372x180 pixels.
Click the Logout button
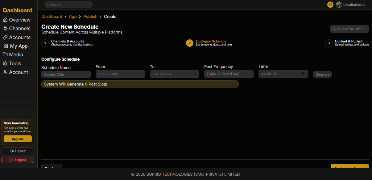click(18, 160)
